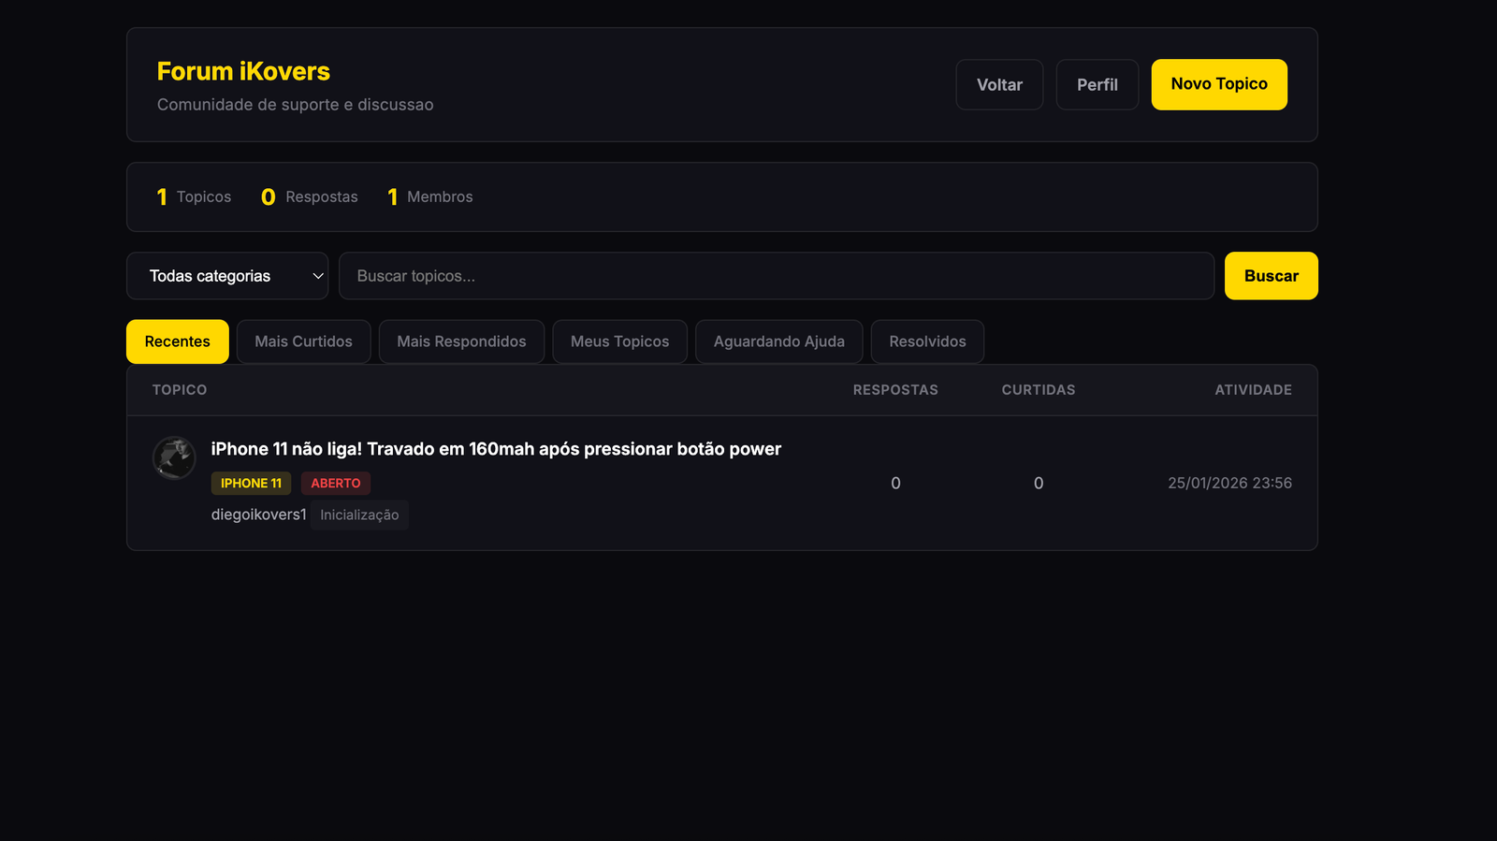Open the Perfil page
This screenshot has width=1497, height=841.
(1097, 85)
